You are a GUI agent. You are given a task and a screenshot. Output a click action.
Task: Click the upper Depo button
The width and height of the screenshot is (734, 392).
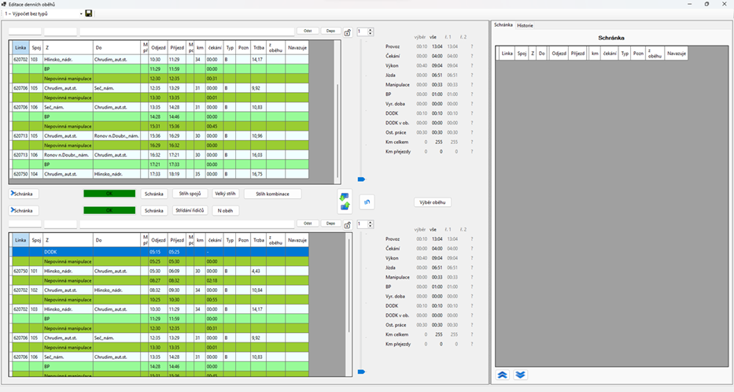(x=330, y=31)
